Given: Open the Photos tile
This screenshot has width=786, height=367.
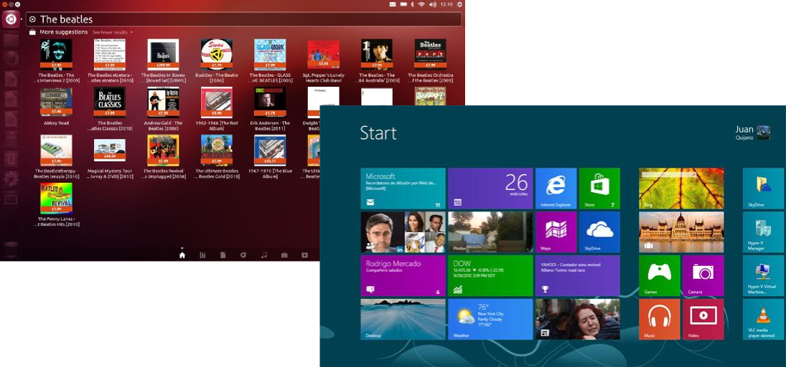Looking at the screenshot, I should pos(490,232).
